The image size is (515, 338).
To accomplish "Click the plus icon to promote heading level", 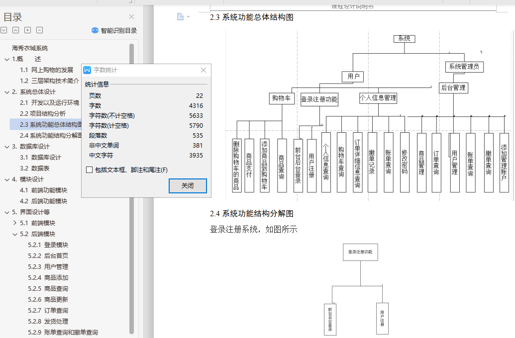I will point(27,30).
